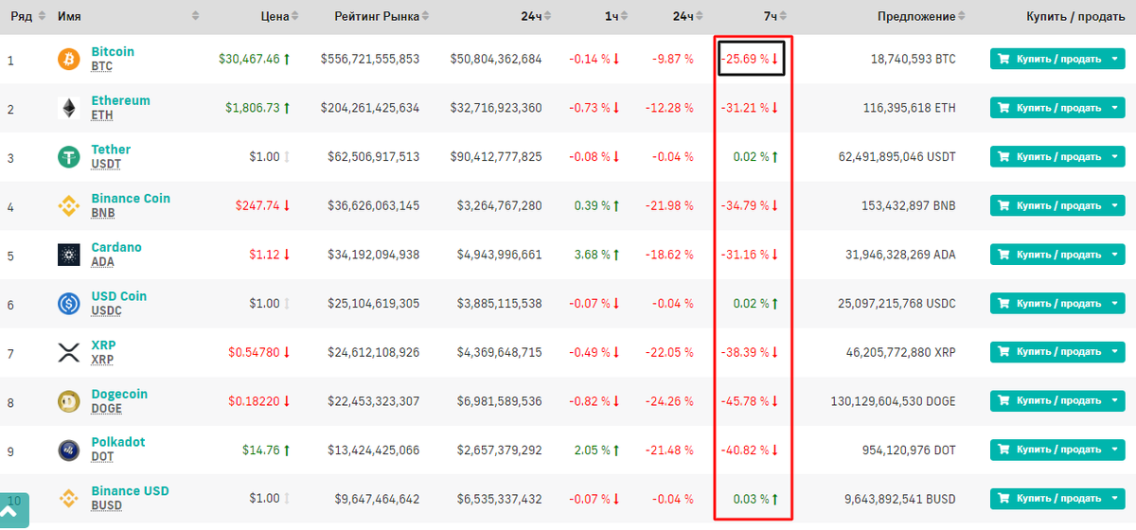This screenshot has height=530, width=1136.
Task: Open the USD Coin page link
Action: tap(119, 296)
